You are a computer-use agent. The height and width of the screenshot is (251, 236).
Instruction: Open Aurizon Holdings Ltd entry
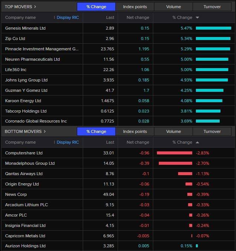click(25, 246)
